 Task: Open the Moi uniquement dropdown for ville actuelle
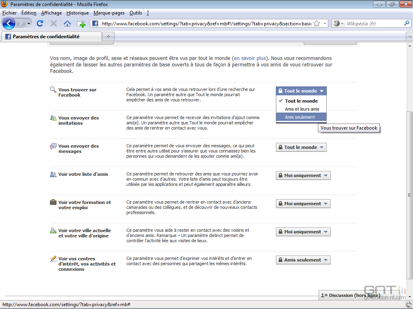[303, 232]
